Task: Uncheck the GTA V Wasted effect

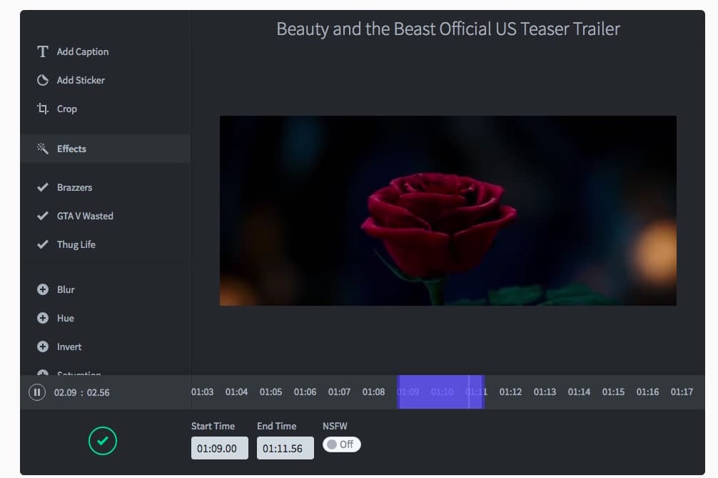Action: (43, 216)
